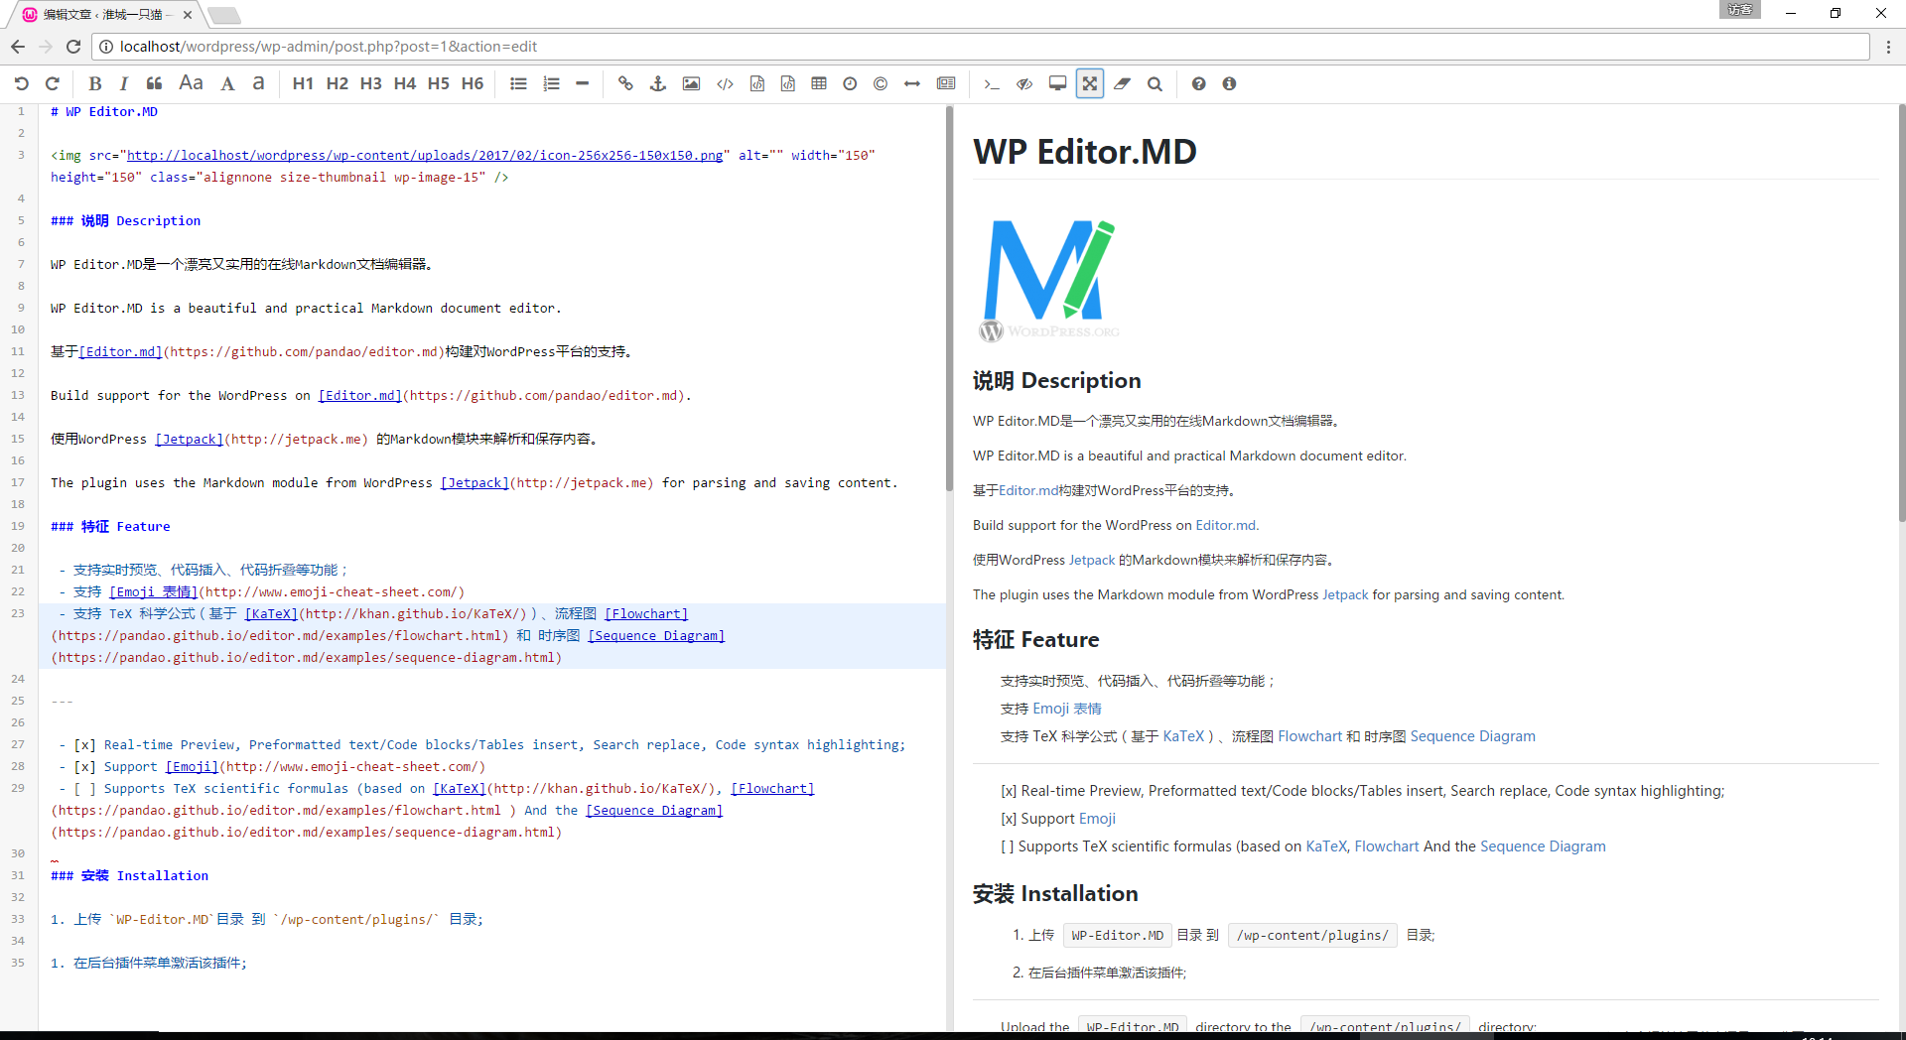Viewport: 1906px width, 1040px height.
Task: Open full HTML preview window
Action: coord(1058,84)
